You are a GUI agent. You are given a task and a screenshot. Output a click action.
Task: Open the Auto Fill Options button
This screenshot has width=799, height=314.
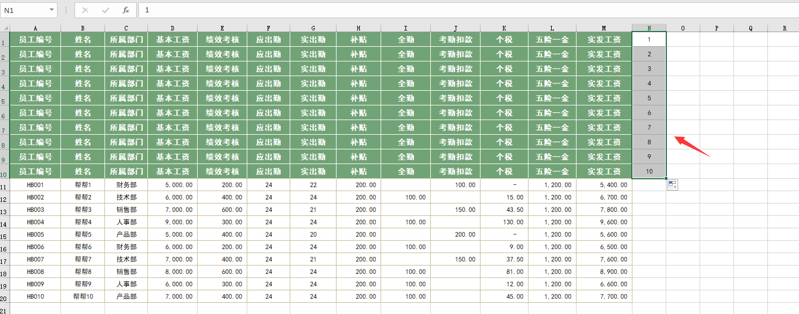pos(672,185)
